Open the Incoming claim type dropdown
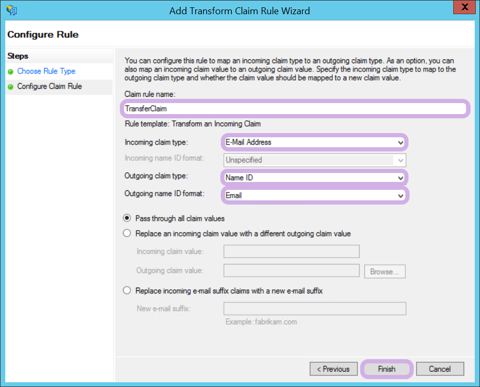 click(314, 142)
